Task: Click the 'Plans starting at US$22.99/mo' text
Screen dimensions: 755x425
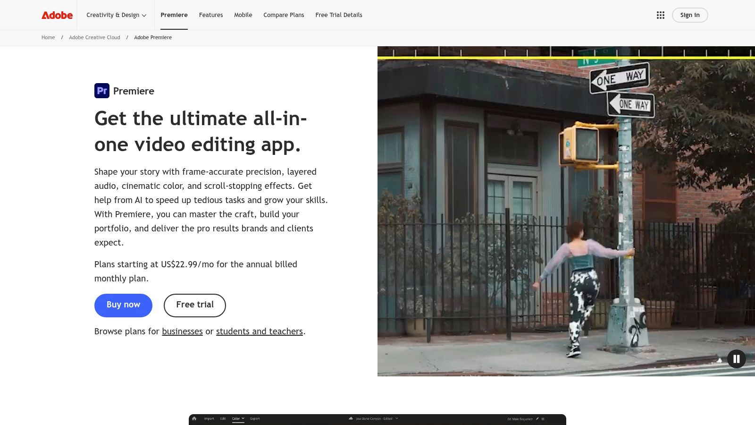Action: [196, 271]
